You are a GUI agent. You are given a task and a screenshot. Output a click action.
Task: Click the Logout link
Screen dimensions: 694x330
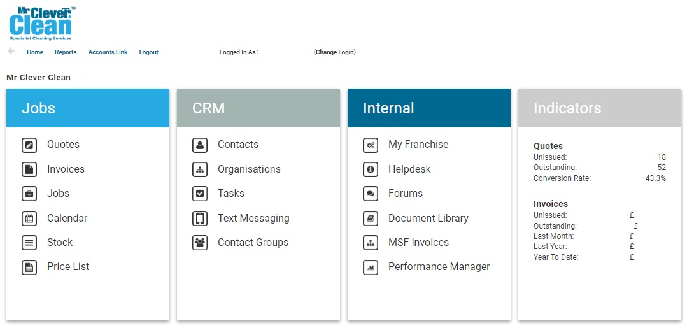pyautogui.click(x=148, y=52)
